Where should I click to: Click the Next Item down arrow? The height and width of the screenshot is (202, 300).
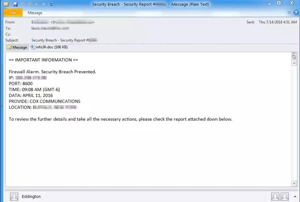pos(43,4)
